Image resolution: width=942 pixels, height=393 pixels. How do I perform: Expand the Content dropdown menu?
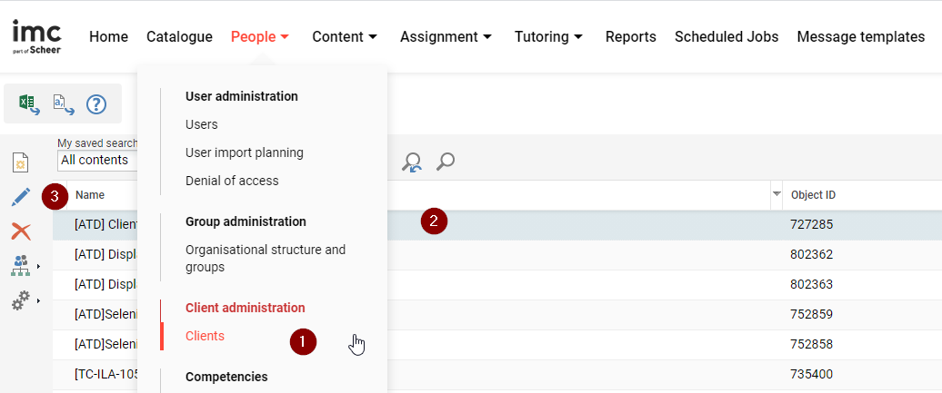[x=344, y=37]
